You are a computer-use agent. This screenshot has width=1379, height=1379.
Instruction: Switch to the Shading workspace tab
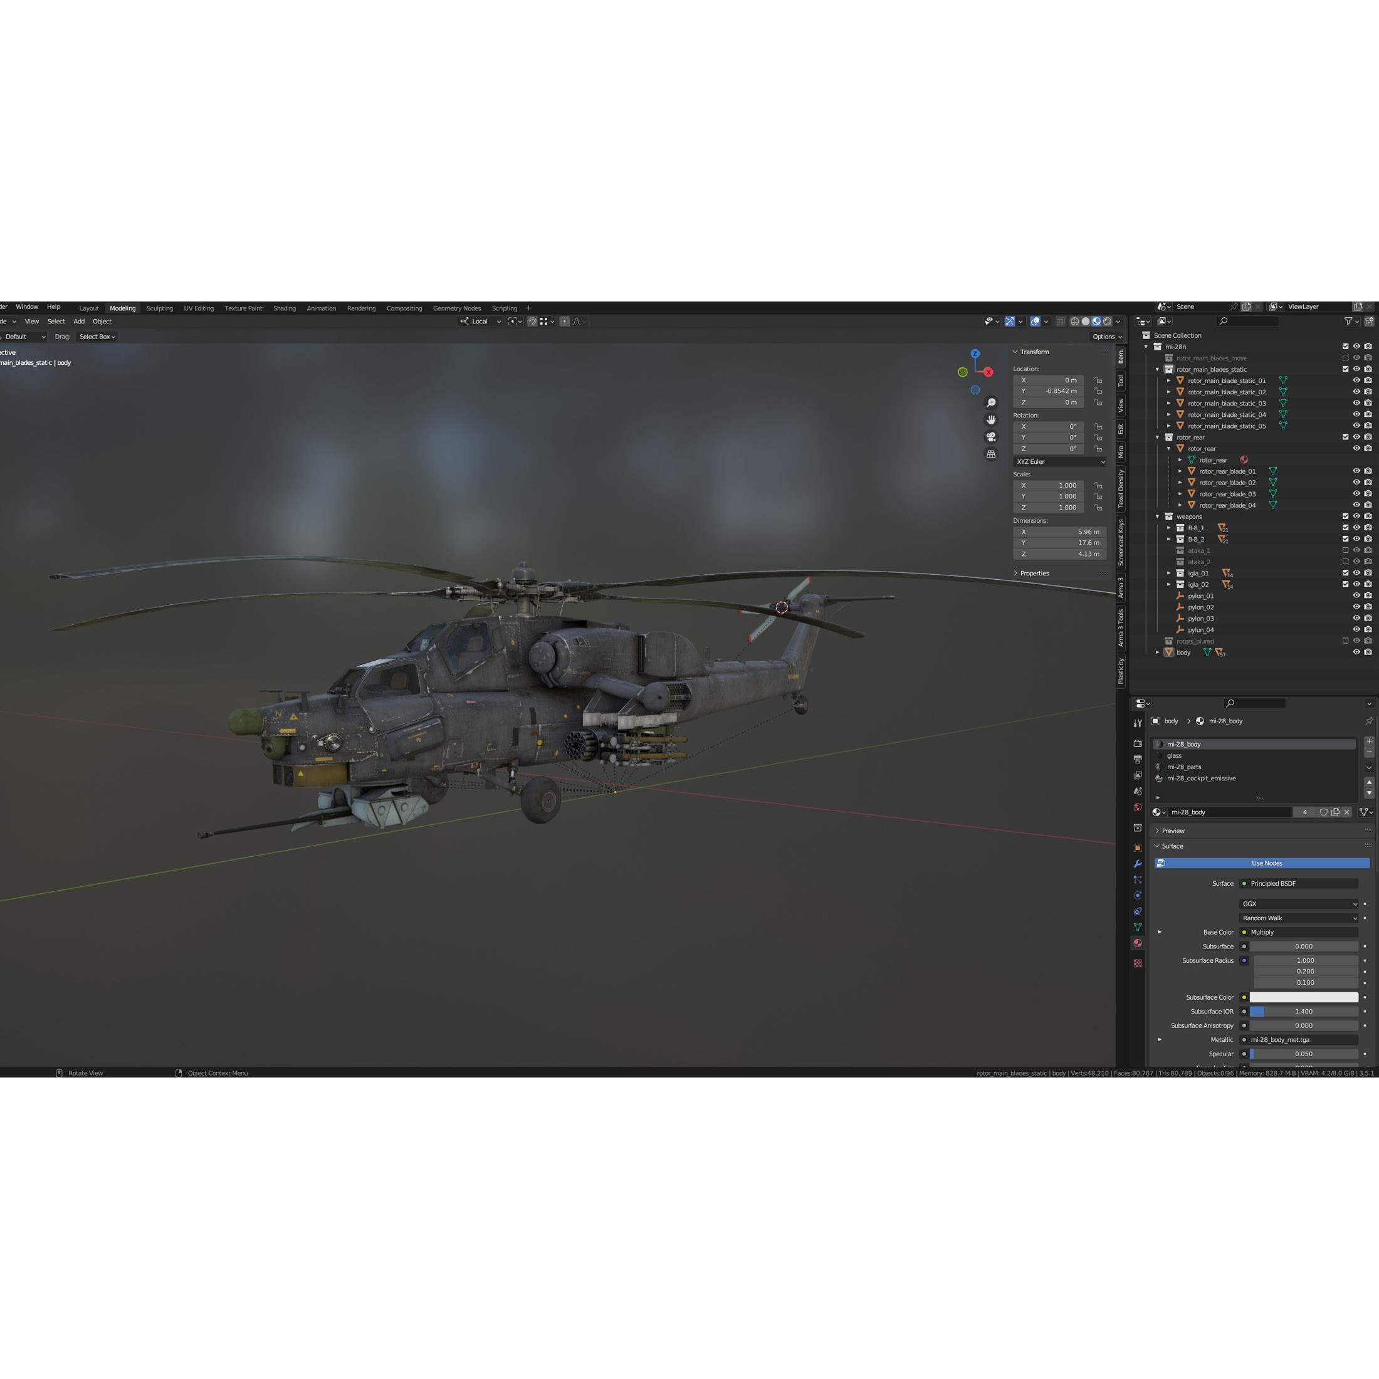[x=285, y=308]
